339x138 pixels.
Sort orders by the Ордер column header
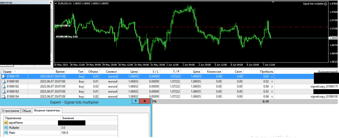pos(7,72)
